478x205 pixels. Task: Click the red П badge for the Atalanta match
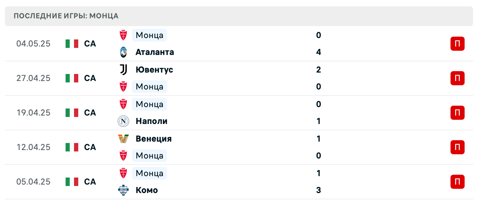(457, 44)
